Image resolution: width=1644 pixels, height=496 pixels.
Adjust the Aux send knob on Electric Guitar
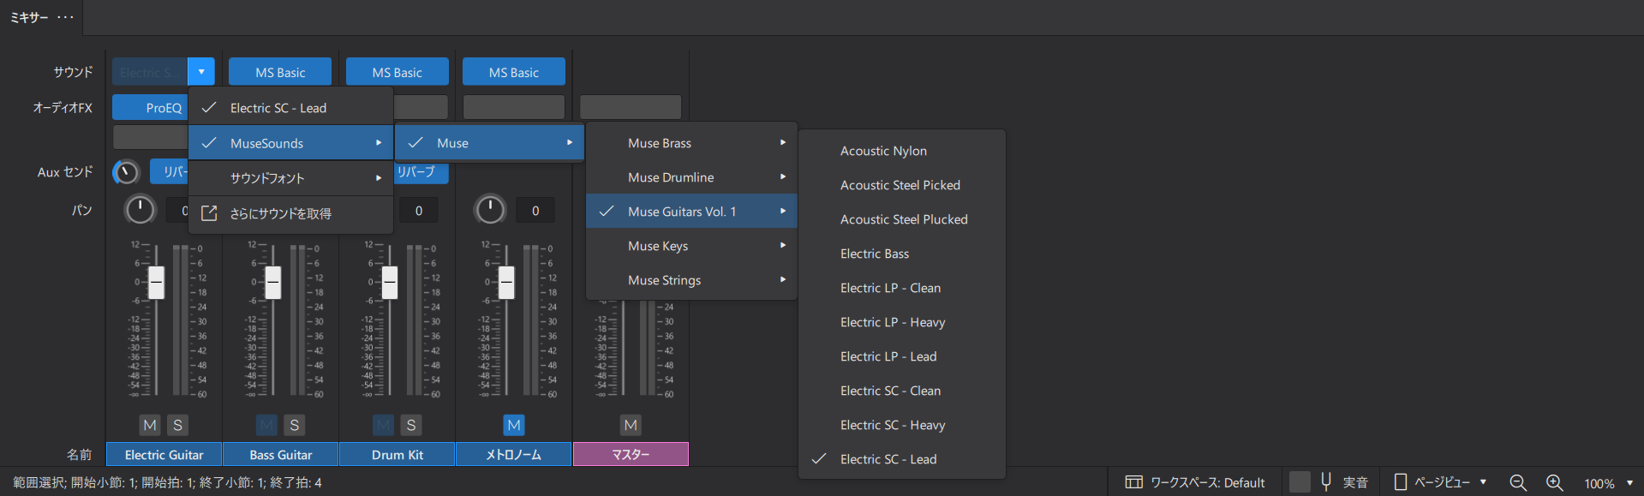(126, 172)
